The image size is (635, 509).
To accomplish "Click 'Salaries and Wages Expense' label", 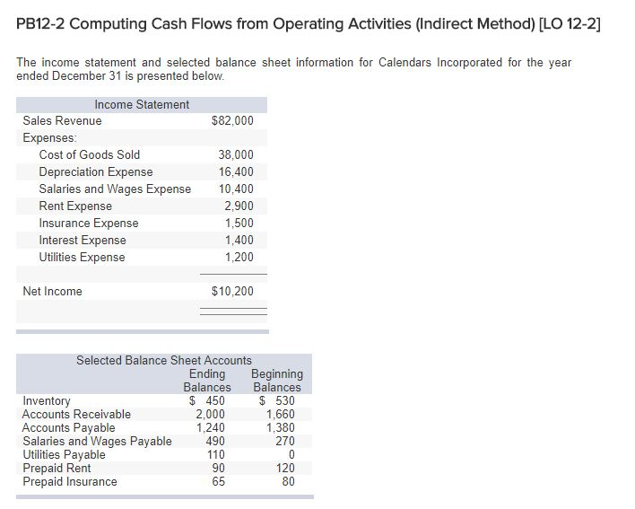I will click(115, 189).
